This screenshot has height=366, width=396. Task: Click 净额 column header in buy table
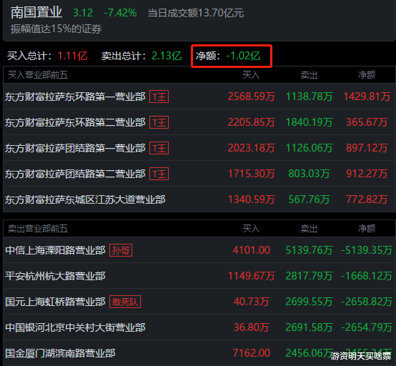tap(367, 75)
